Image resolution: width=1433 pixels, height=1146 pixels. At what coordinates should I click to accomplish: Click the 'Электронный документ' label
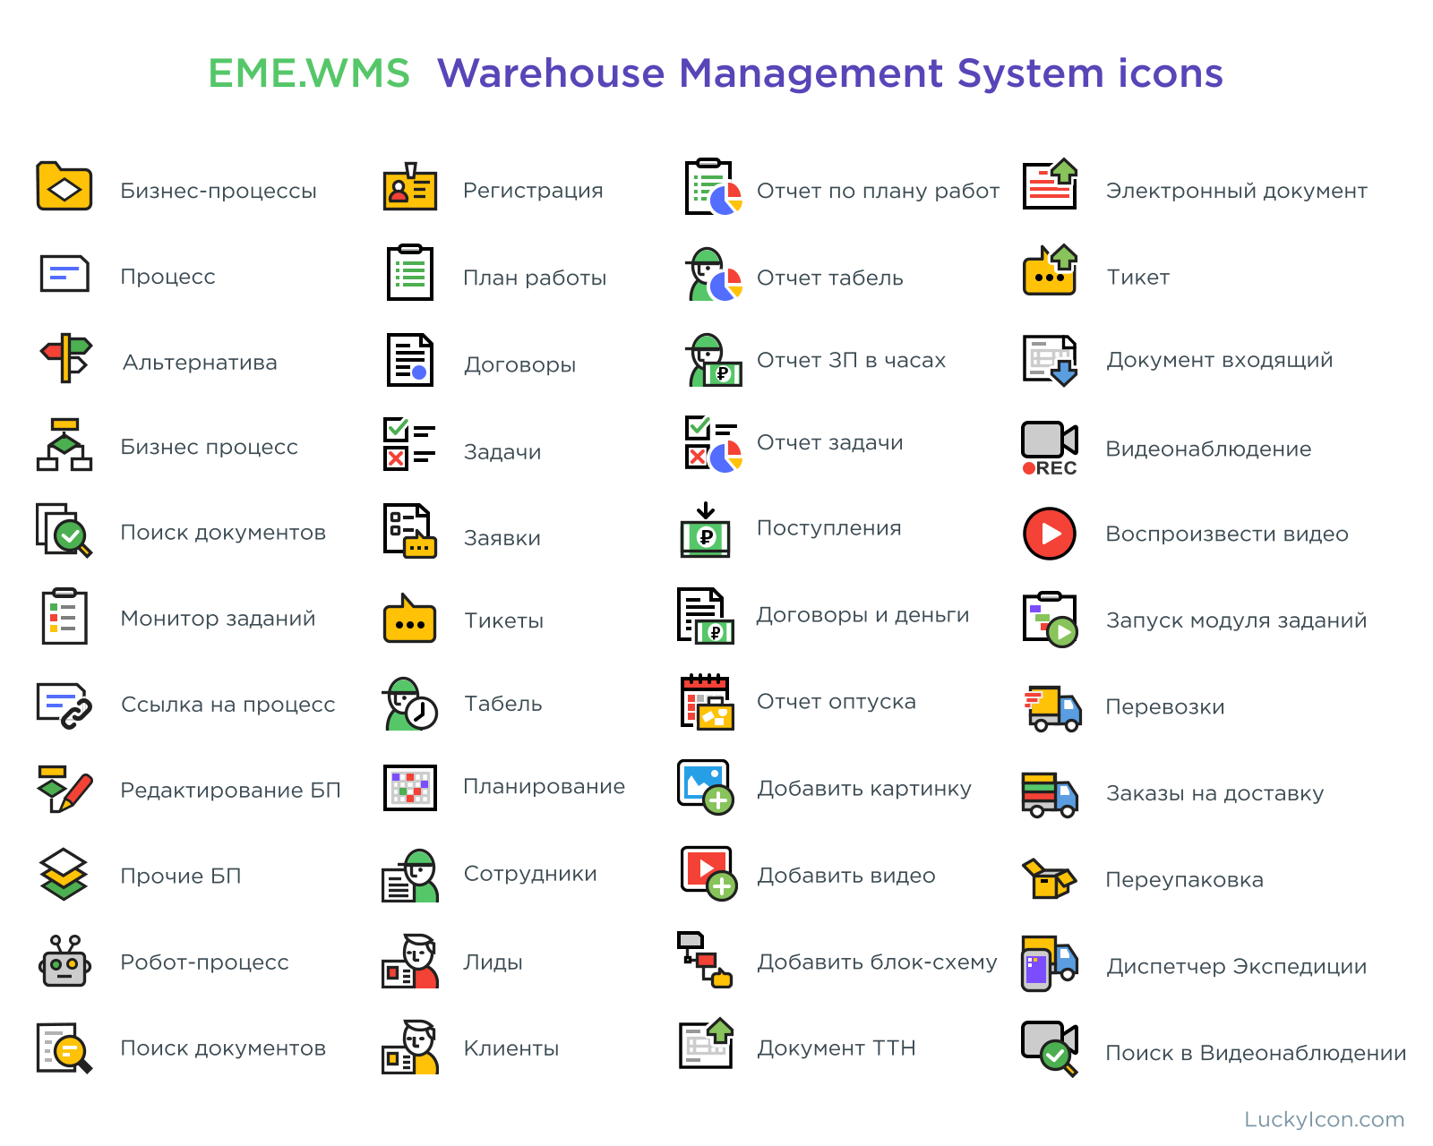point(1236,191)
